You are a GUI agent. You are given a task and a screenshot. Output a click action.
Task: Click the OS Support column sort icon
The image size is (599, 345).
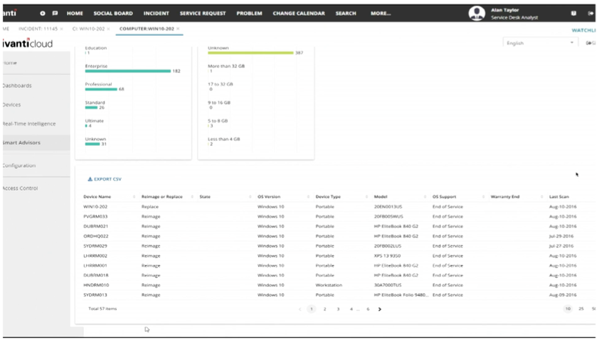pyautogui.click(x=483, y=196)
